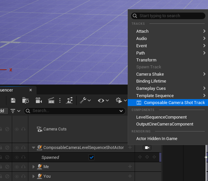Image resolution: width=208 pixels, height=181 pixels.
Task: Click the Camera Cuts track icon
Action: click(x=39, y=129)
